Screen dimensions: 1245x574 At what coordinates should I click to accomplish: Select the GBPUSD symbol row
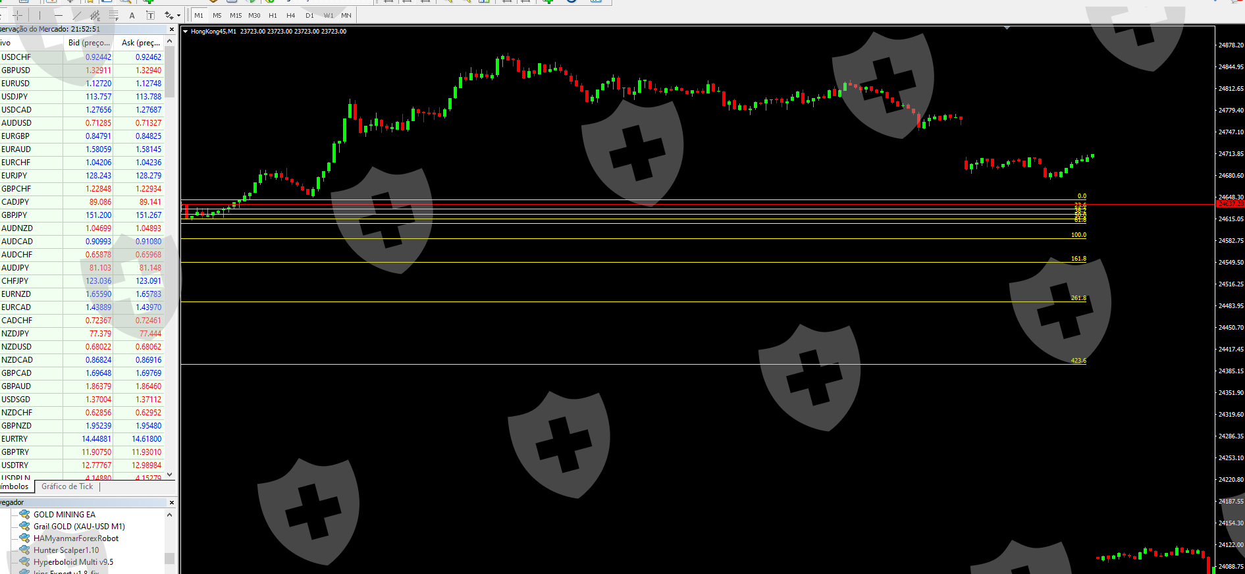[x=82, y=70]
